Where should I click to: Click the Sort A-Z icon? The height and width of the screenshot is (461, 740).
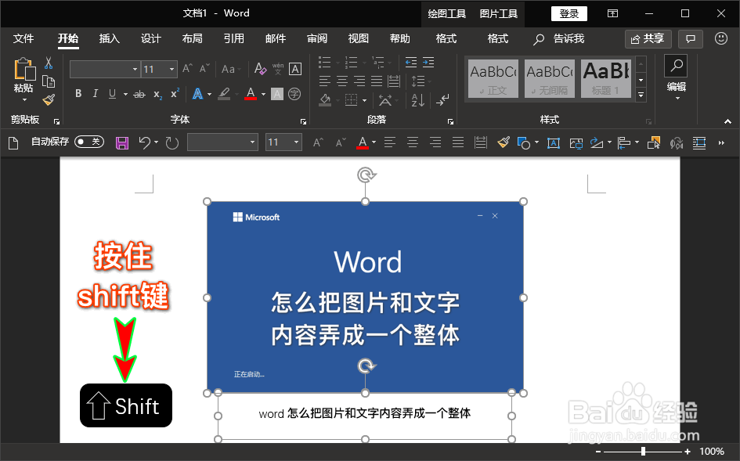[417, 99]
